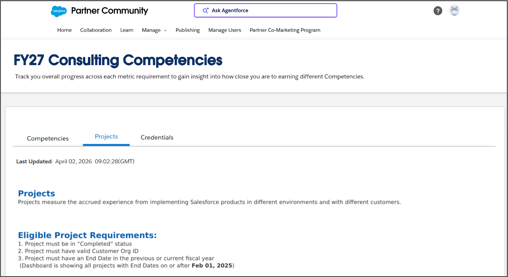Click requirement about End Date fiscal year
This screenshot has width=508, height=277.
pos(116,258)
